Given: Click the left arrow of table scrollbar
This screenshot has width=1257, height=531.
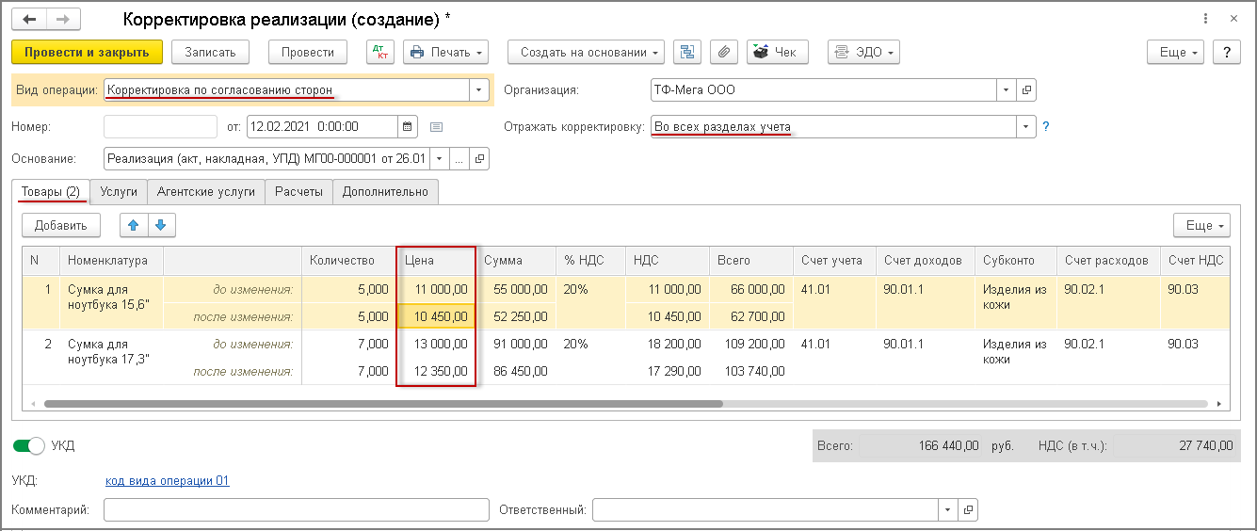Looking at the screenshot, I should pos(35,403).
